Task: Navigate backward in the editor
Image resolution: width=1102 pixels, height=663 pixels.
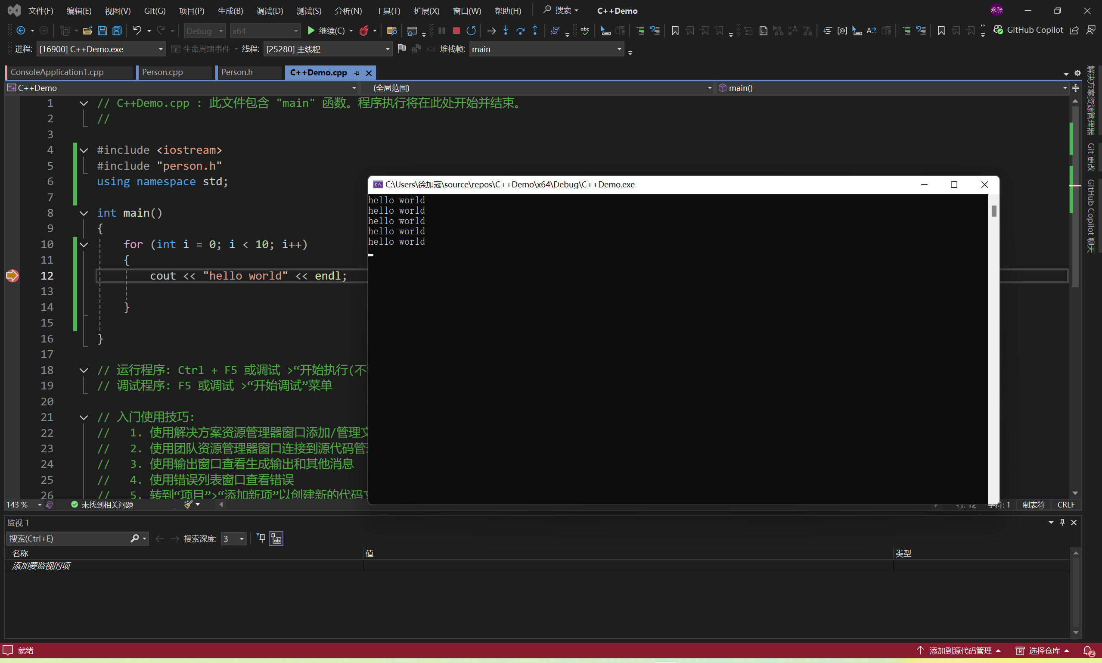Action: [x=21, y=31]
